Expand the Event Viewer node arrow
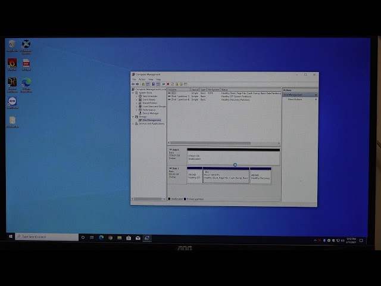Screen dimensions: 381x286 136,100
